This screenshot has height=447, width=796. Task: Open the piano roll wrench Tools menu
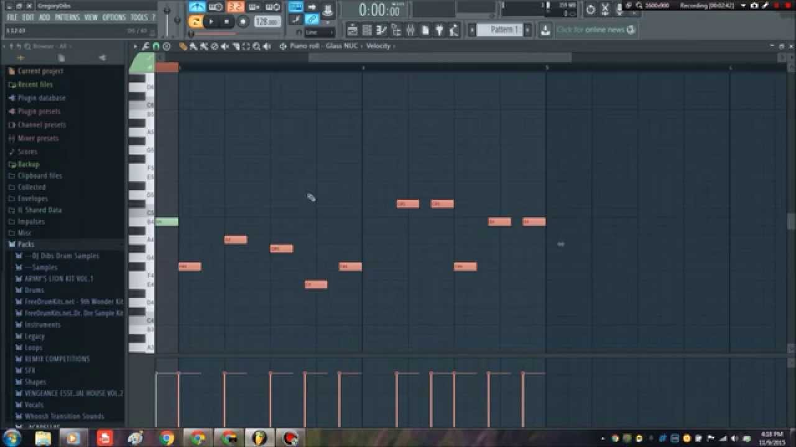146,47
